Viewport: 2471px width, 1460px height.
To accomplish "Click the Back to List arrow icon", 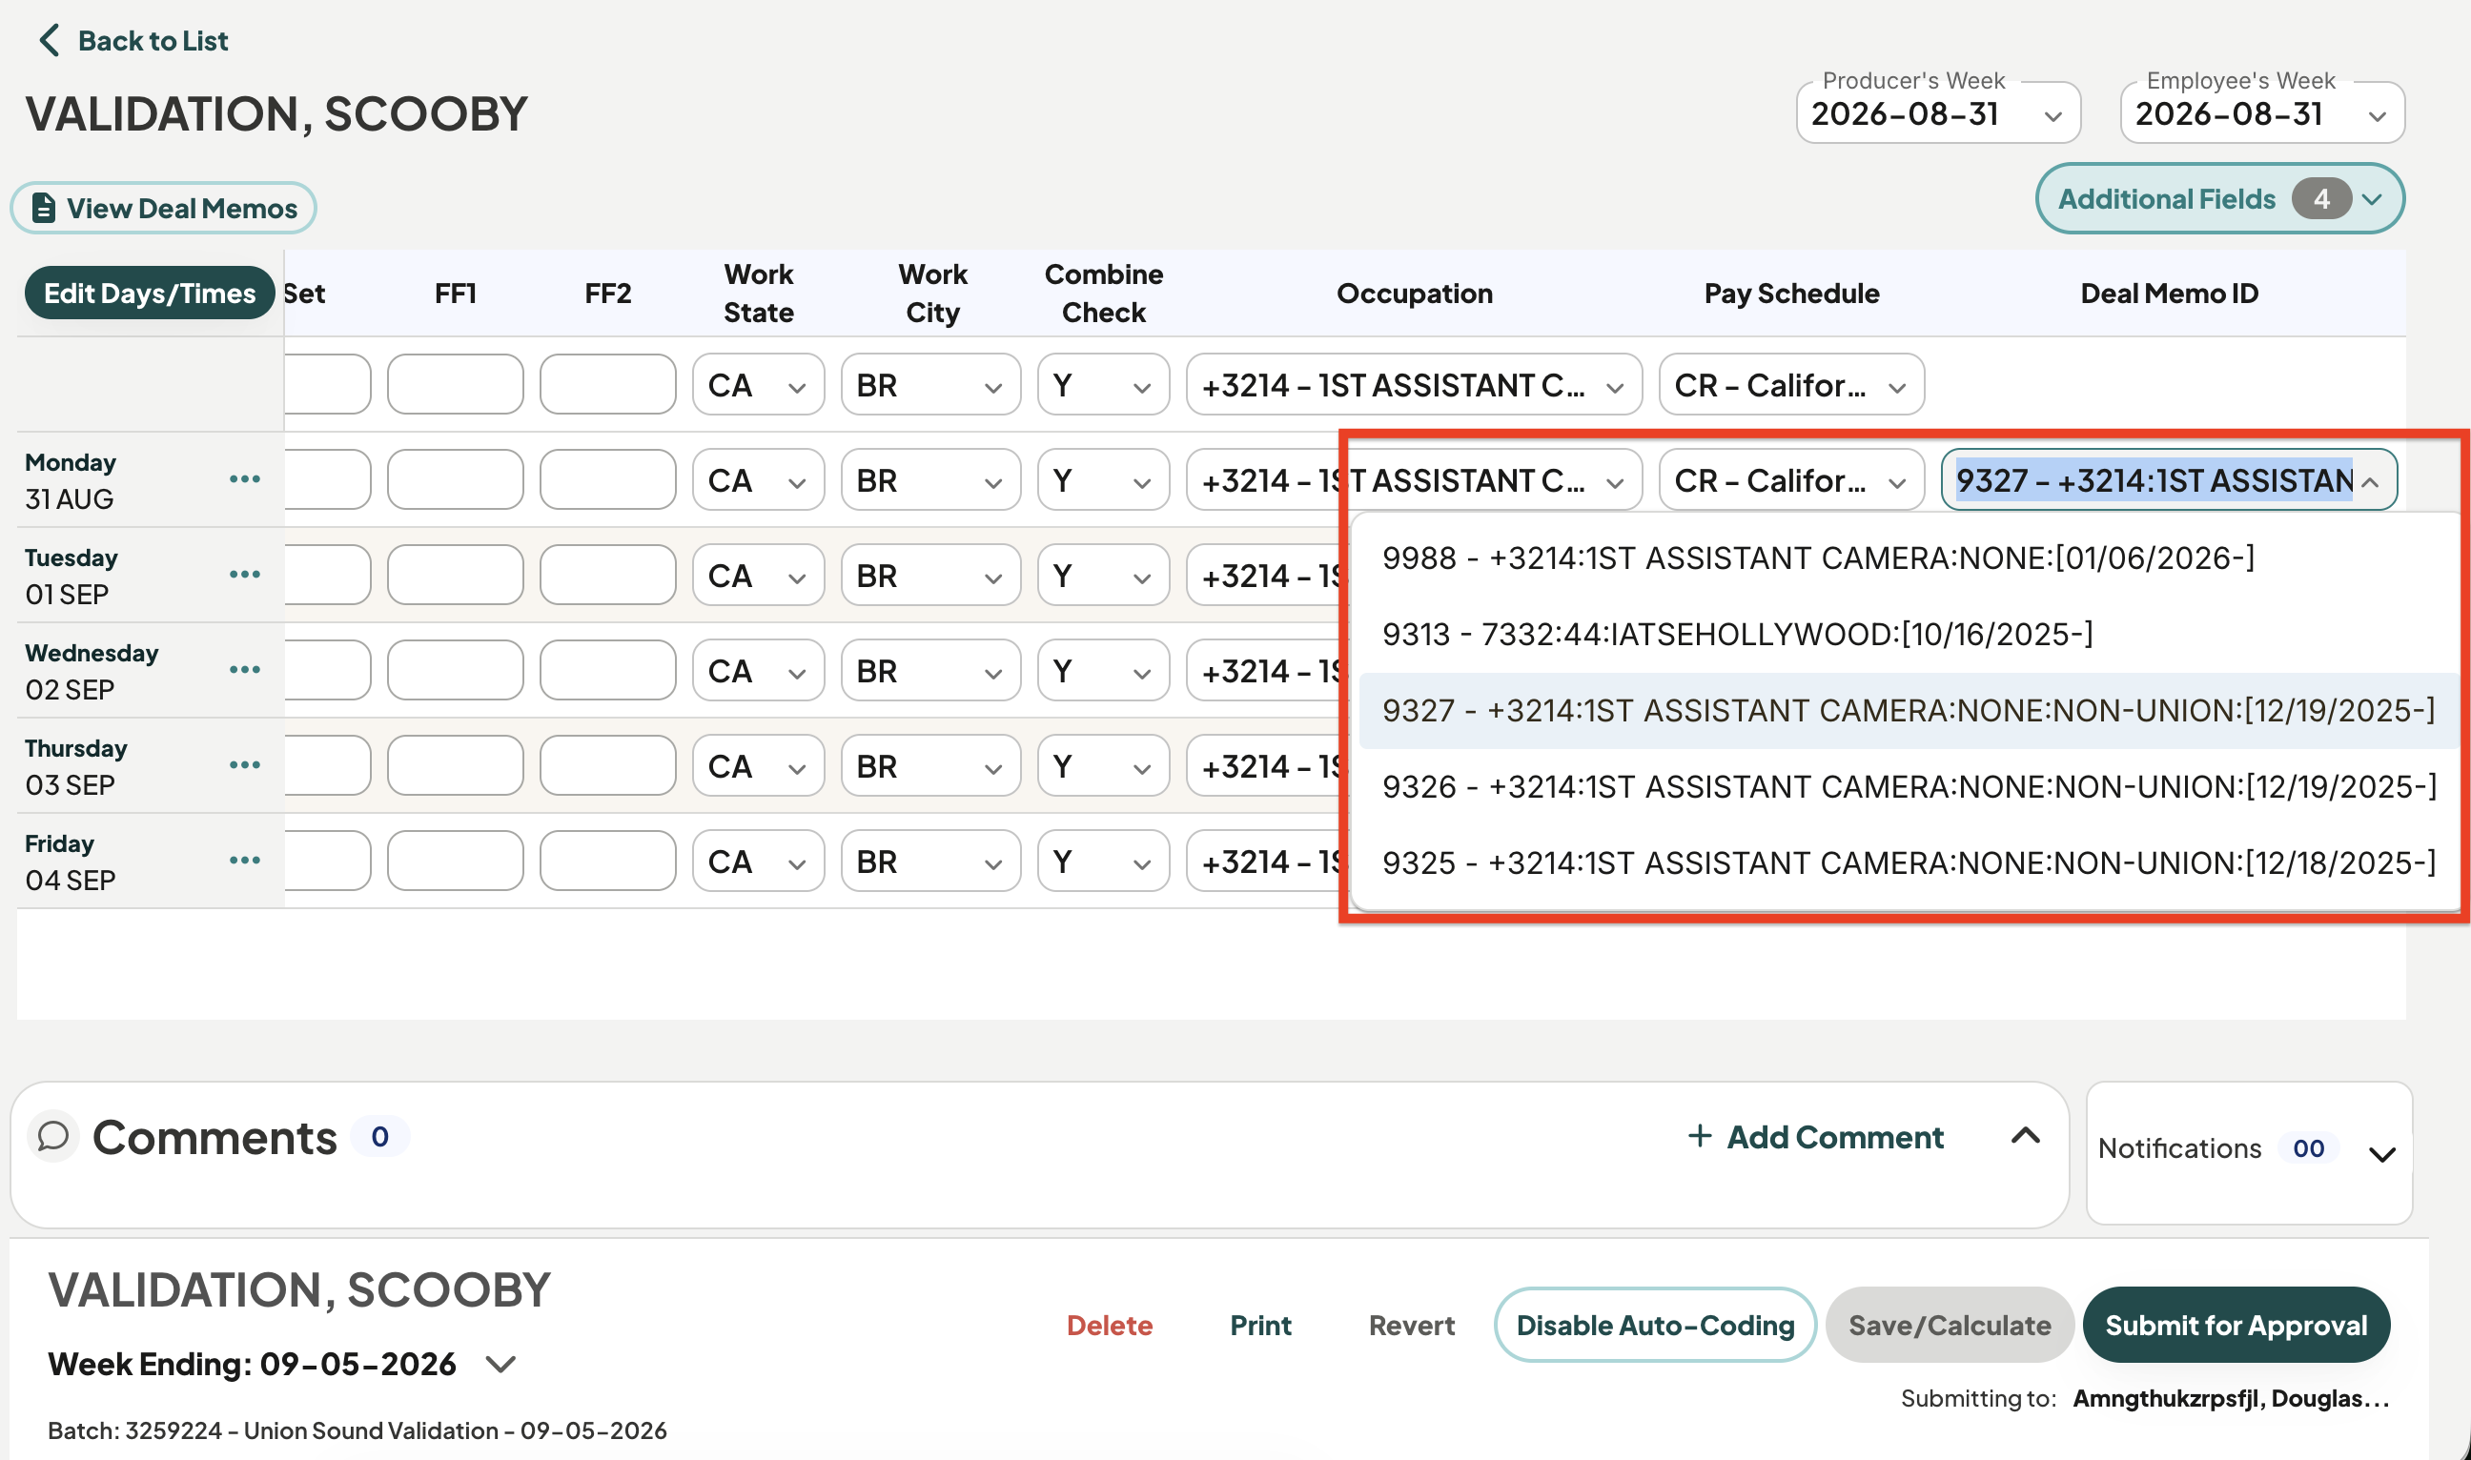I will click(x=50, y=40).
